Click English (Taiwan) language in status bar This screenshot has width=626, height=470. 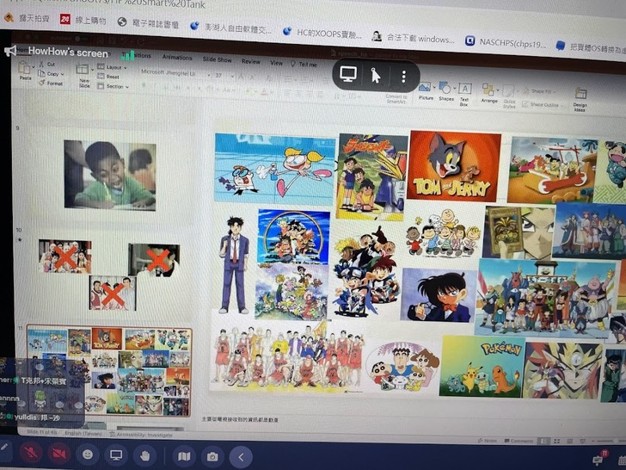pos(83,433)
